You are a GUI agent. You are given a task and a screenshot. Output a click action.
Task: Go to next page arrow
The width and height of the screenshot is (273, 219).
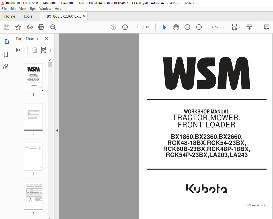tap(125, 27)
